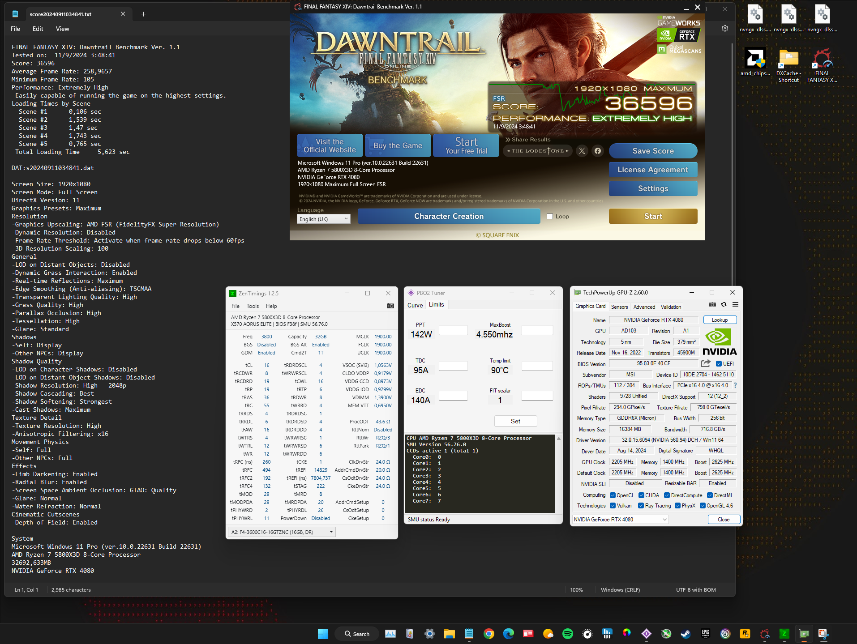The width and height of the screenshot is (857, 644).
Task: Click the EDC limit input field
Action: [453, 396]
